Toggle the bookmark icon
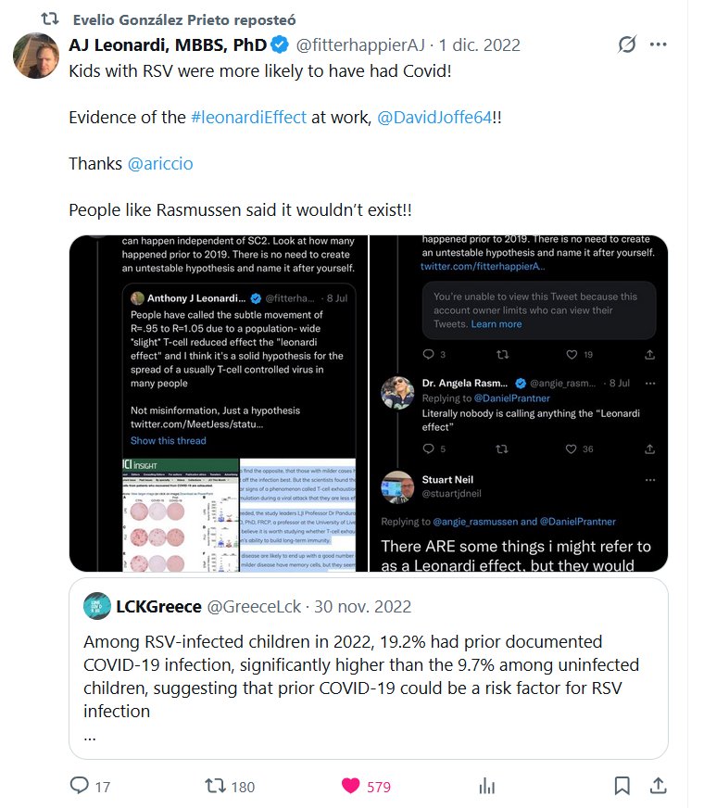 (622, 786)
